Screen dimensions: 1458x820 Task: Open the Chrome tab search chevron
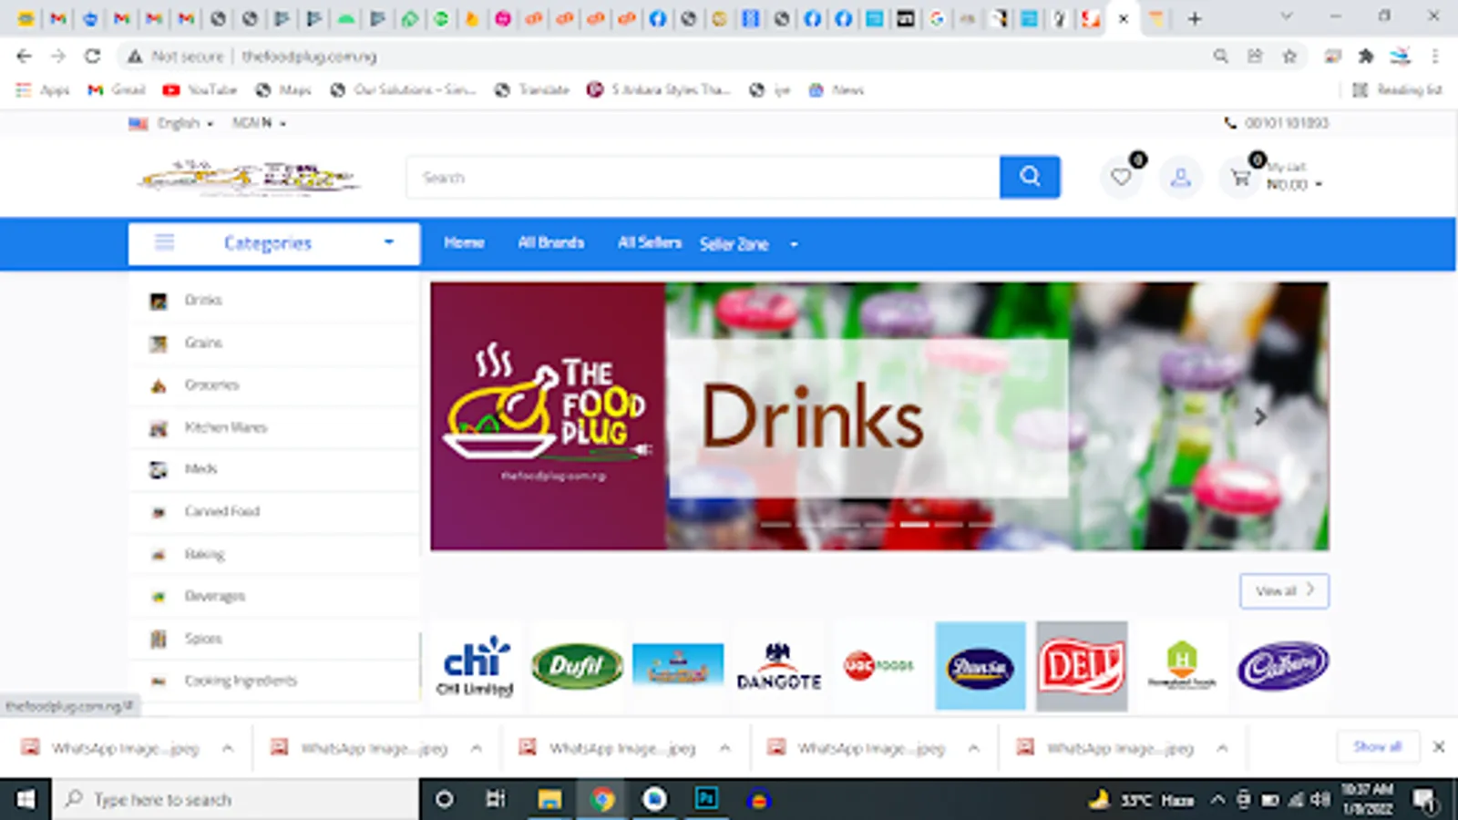(1286, 16)
